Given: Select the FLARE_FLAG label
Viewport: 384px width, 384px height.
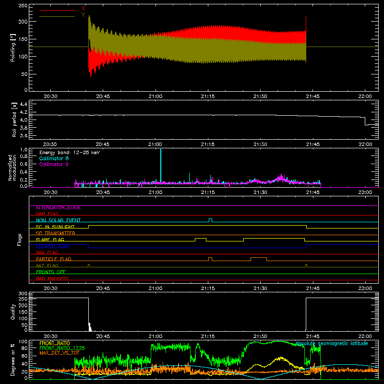Looking at the screenshot, I should (x=50, y=240).
